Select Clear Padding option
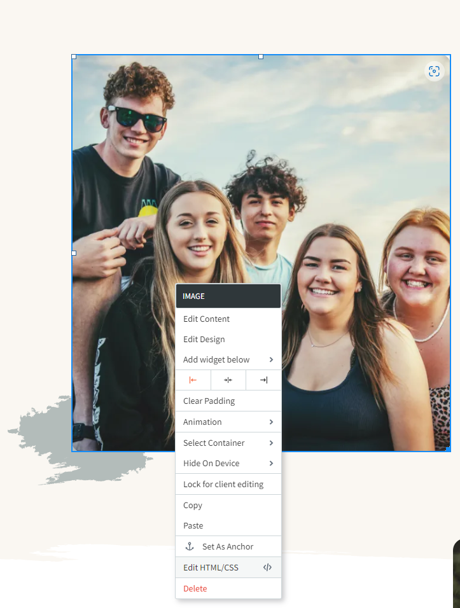 pyautogui.click(x=209, y=401)
